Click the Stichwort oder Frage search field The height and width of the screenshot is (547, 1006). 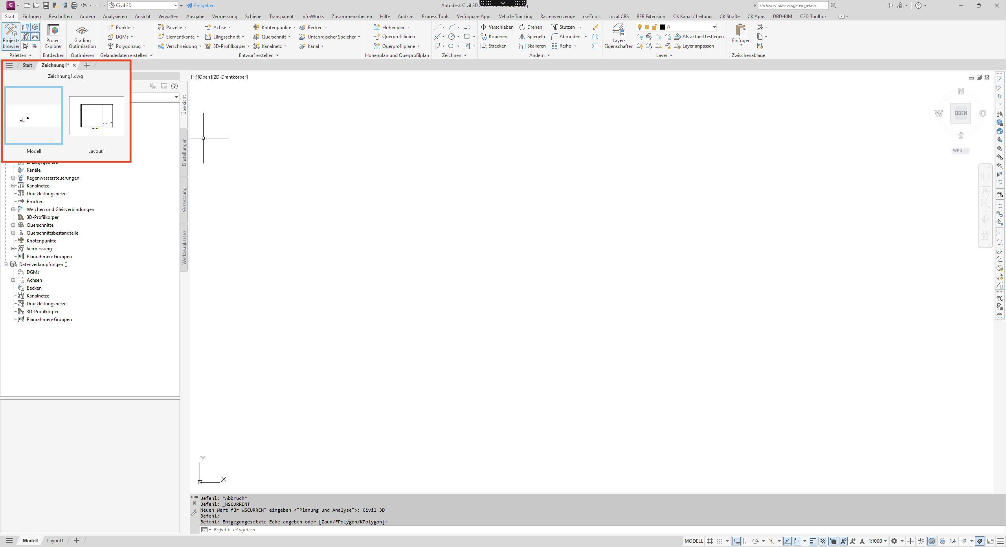[793, 6]
